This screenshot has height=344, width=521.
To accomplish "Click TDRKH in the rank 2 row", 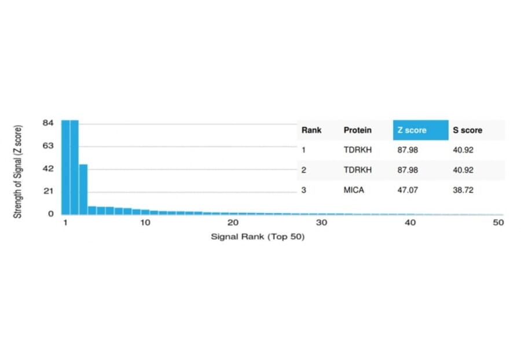I will [357, 170].
